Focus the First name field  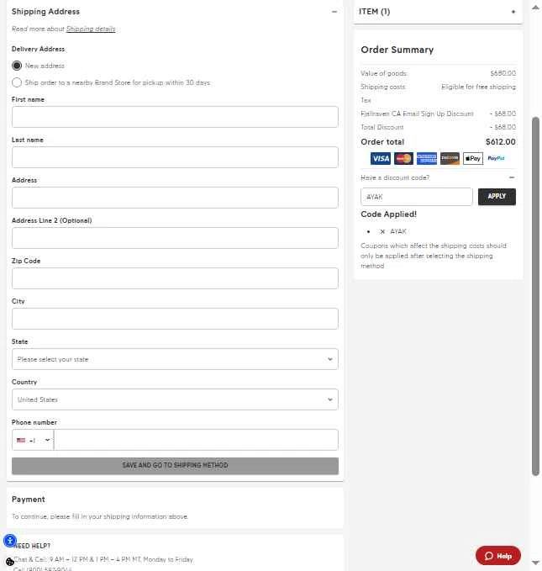[x=175, y=117]
